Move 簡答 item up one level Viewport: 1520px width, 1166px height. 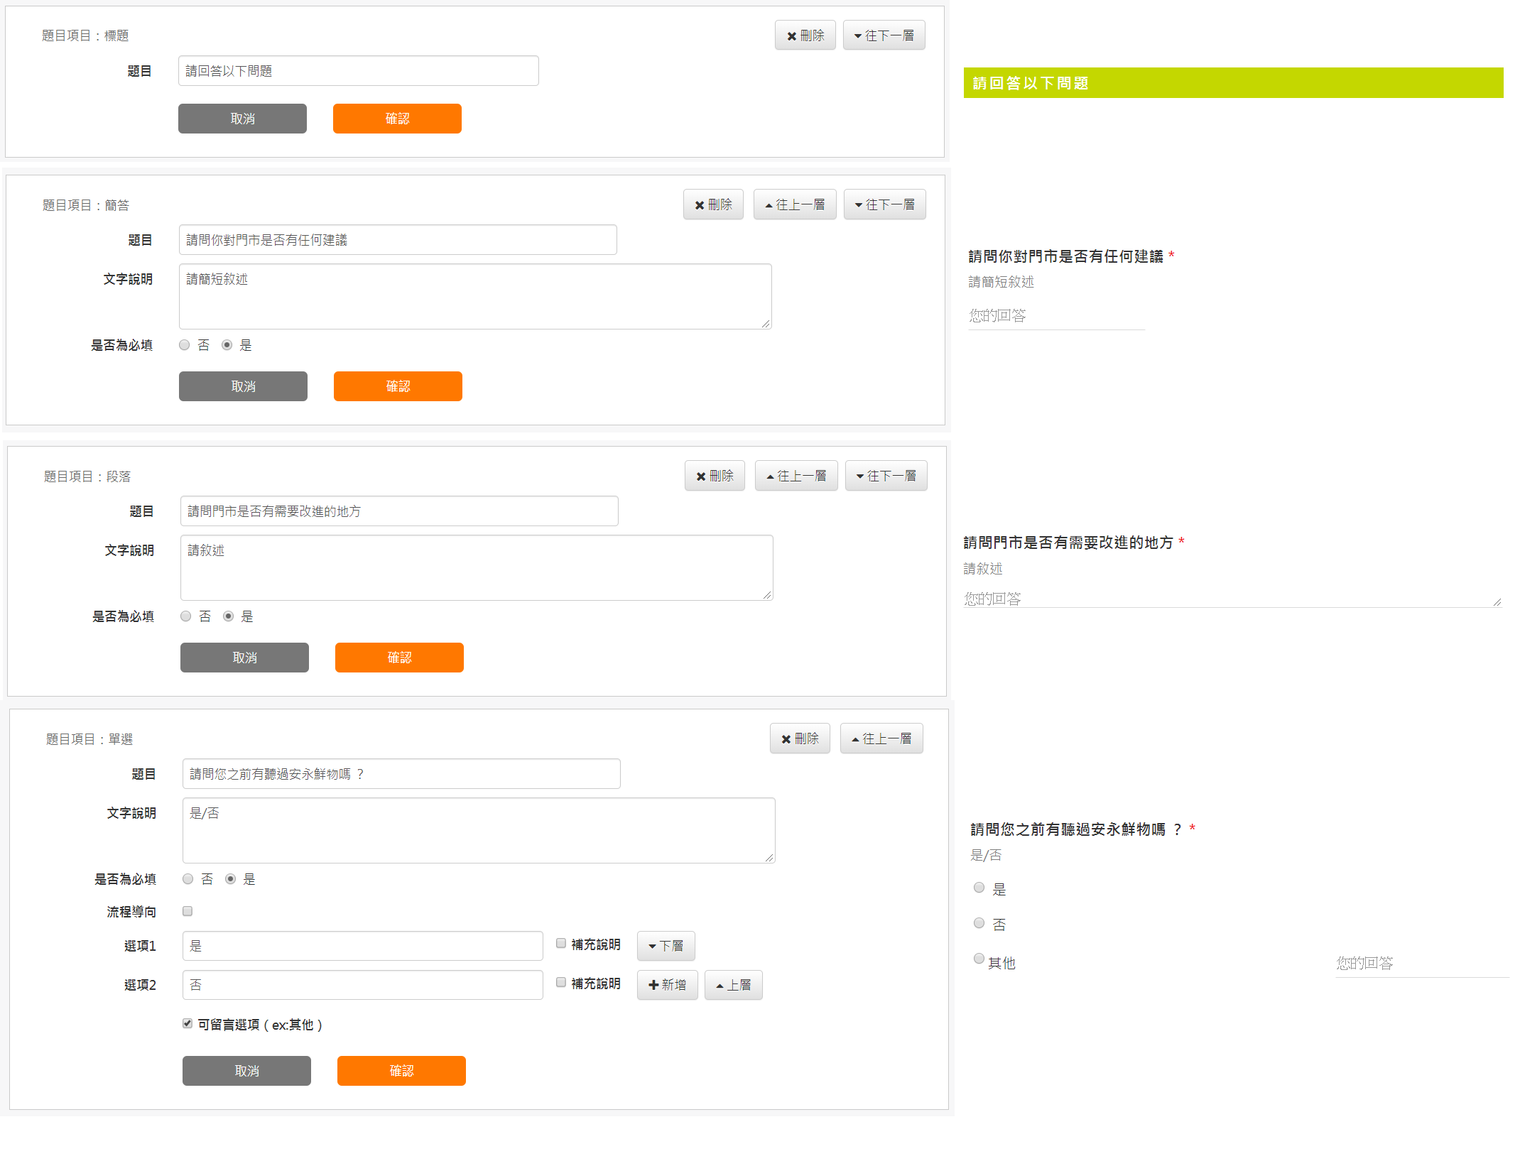[794, 205]
